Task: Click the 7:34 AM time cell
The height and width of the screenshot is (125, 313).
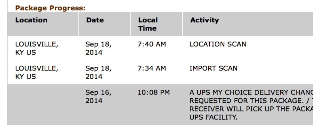Action: pyautogui.click(x=152, y=68)
